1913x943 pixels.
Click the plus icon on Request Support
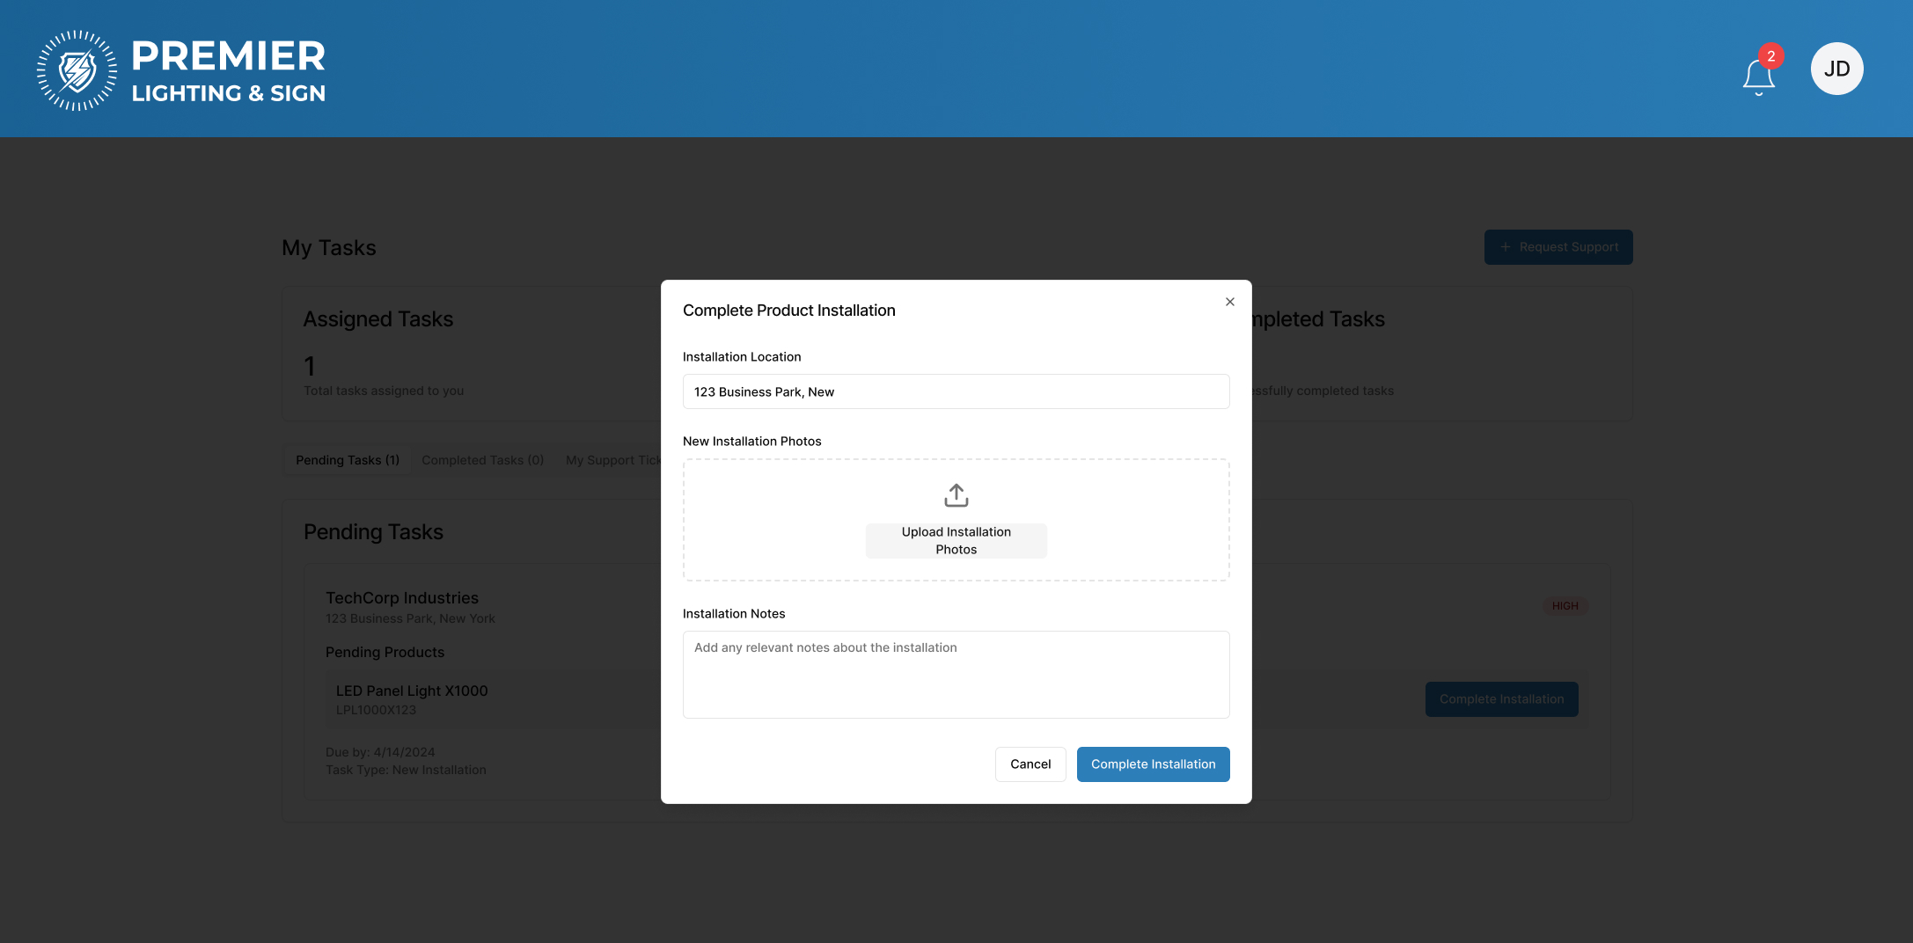(1505, 247)
